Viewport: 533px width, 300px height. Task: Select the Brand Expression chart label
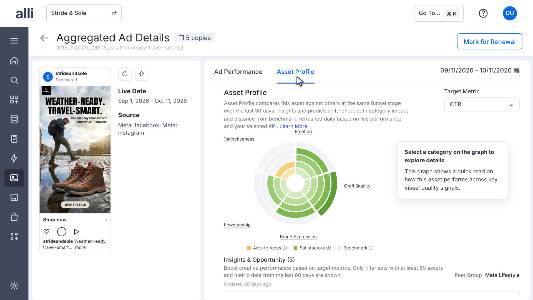click(298, 237)
